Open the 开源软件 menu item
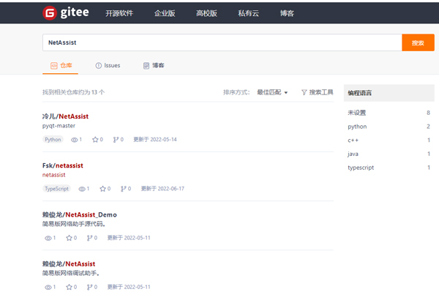Viewport: 439px width, 292px height. pos(119,13)
